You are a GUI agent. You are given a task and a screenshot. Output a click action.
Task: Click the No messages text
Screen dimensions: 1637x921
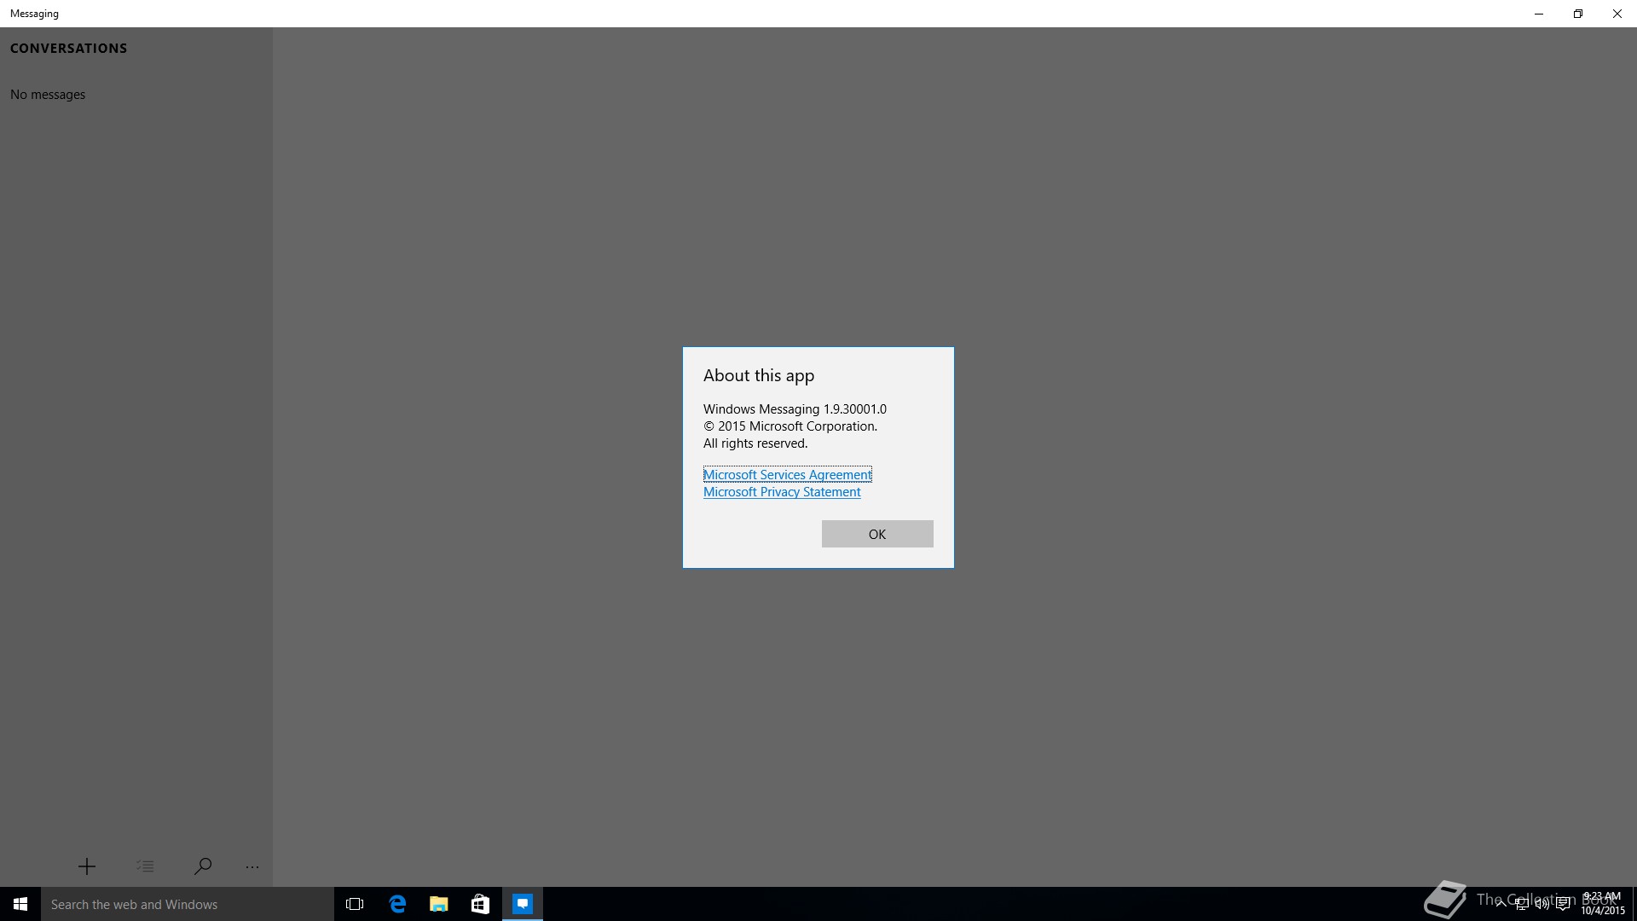click(x=48, y=95)
